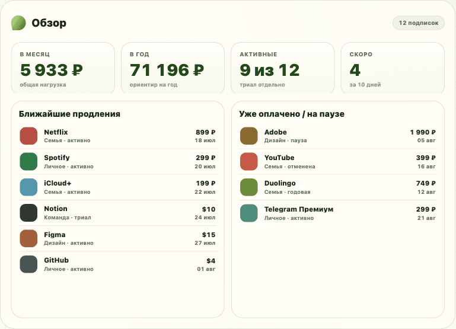
Task: Click the 199 ₽ iCloud+ price
Action: point(205,183)
